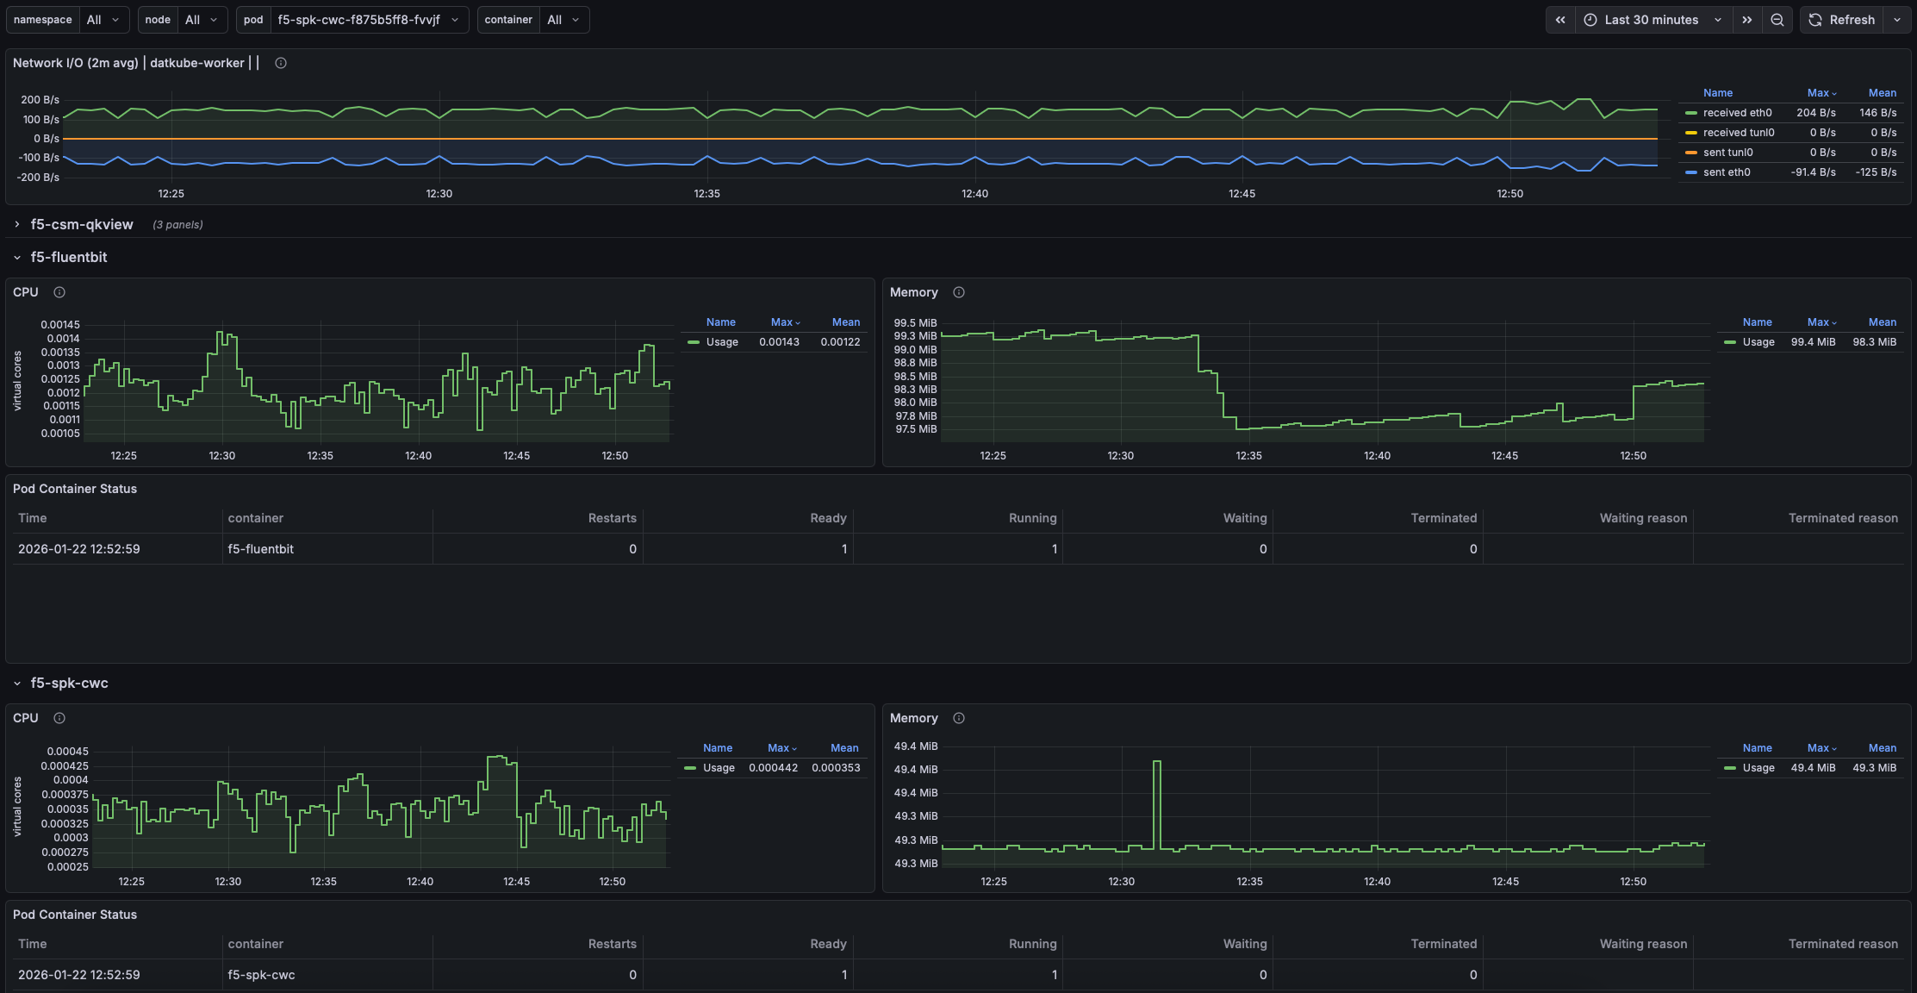Open f5-fluentbit Memory panel info icon
Image resolution: width=1917 pixels, height=993 pixels.
click(959, 292)
